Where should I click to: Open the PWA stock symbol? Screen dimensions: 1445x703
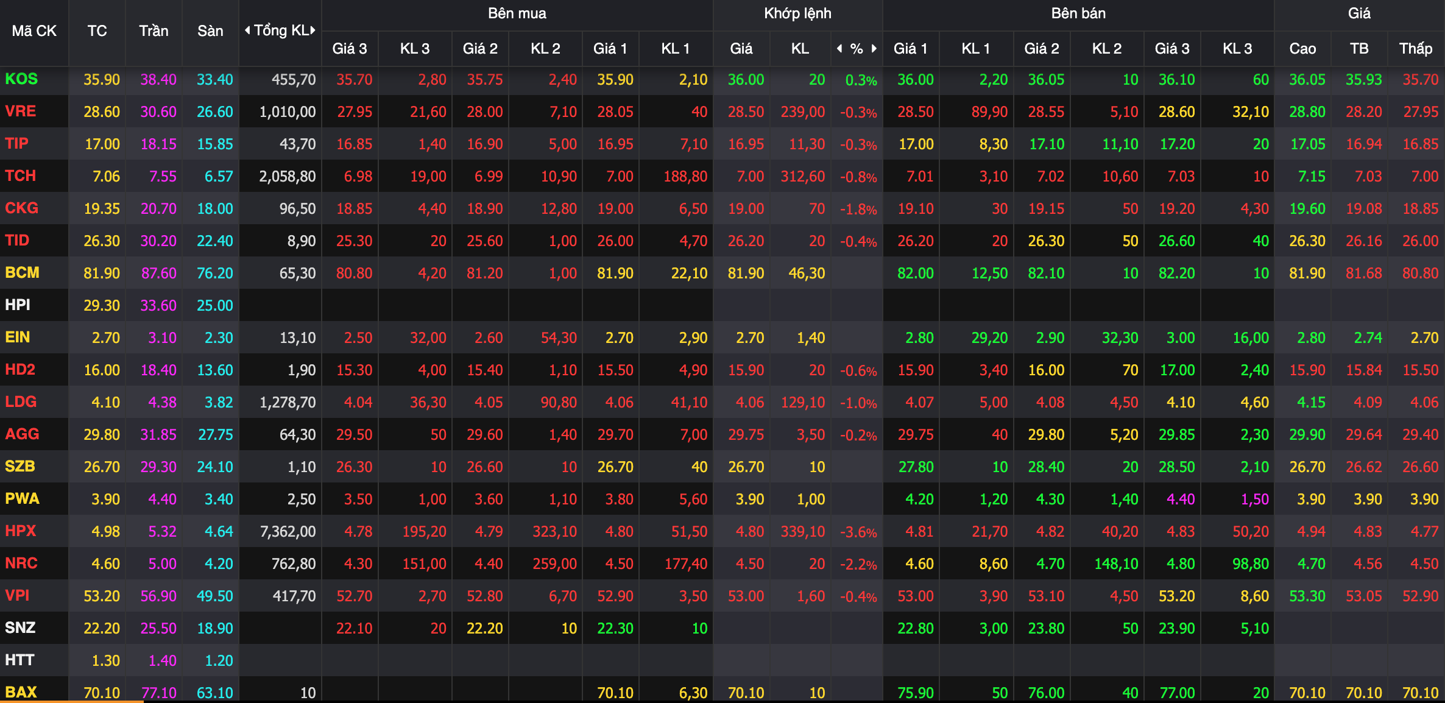click(23, 499)
